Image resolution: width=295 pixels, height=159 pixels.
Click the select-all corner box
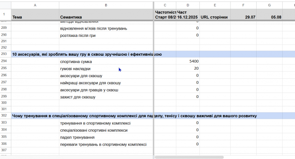point(5,5)
